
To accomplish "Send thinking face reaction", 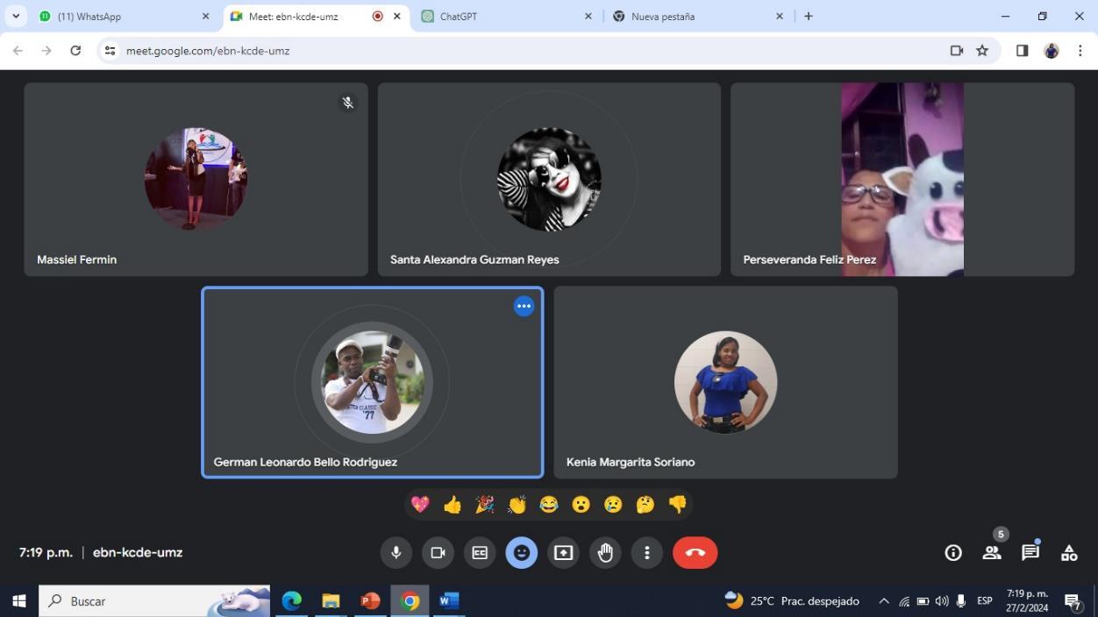I will coord(645,505).
